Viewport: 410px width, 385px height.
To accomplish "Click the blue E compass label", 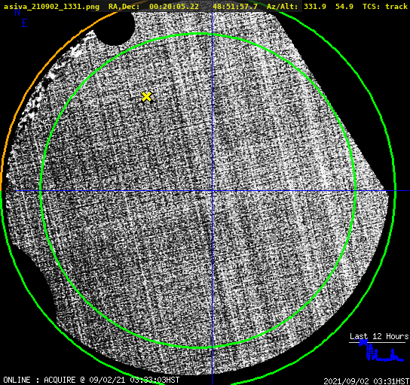I will click(x=25, y=23).
